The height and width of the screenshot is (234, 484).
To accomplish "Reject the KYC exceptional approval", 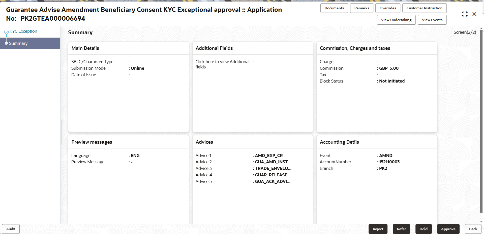I will (x=378, y=229).
